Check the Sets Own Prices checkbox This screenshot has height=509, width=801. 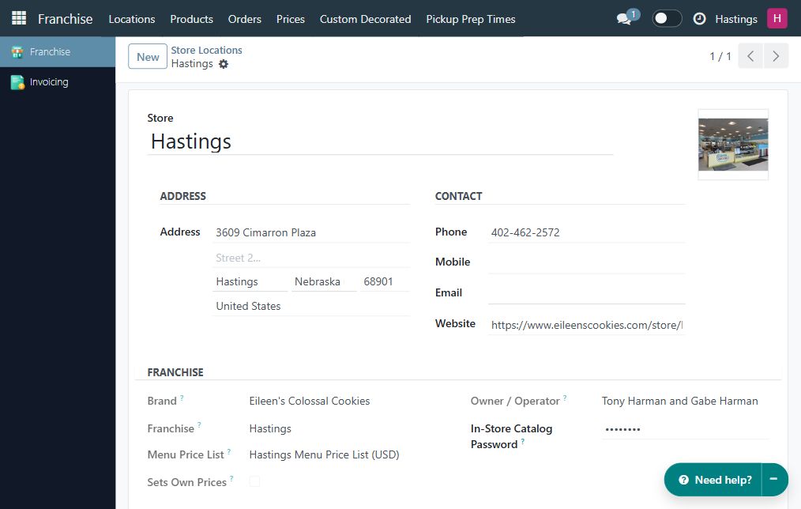point(254,481)
